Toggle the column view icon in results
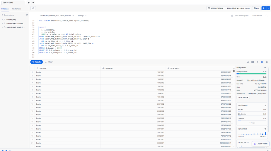Screen dimensions: 271x151 [252, 62]
